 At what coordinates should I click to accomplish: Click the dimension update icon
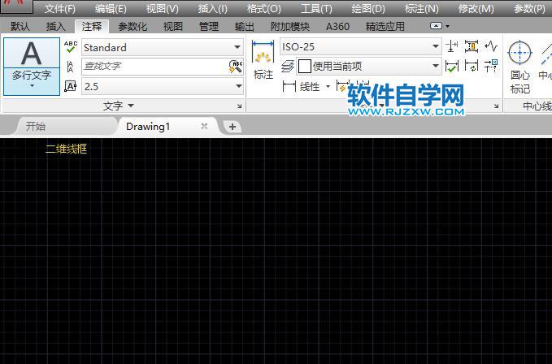(x=472, y=66)
